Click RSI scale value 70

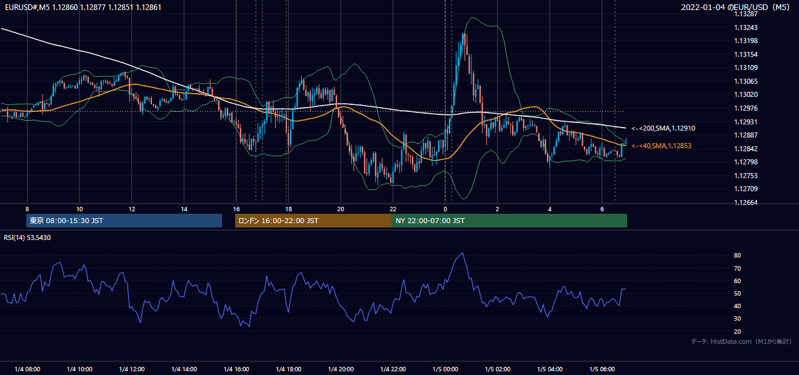pos(737,268)
